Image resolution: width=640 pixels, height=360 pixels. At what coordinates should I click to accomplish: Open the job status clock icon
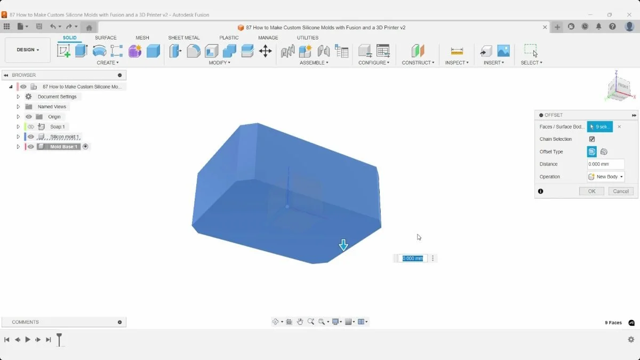click(x=585, y=27)
